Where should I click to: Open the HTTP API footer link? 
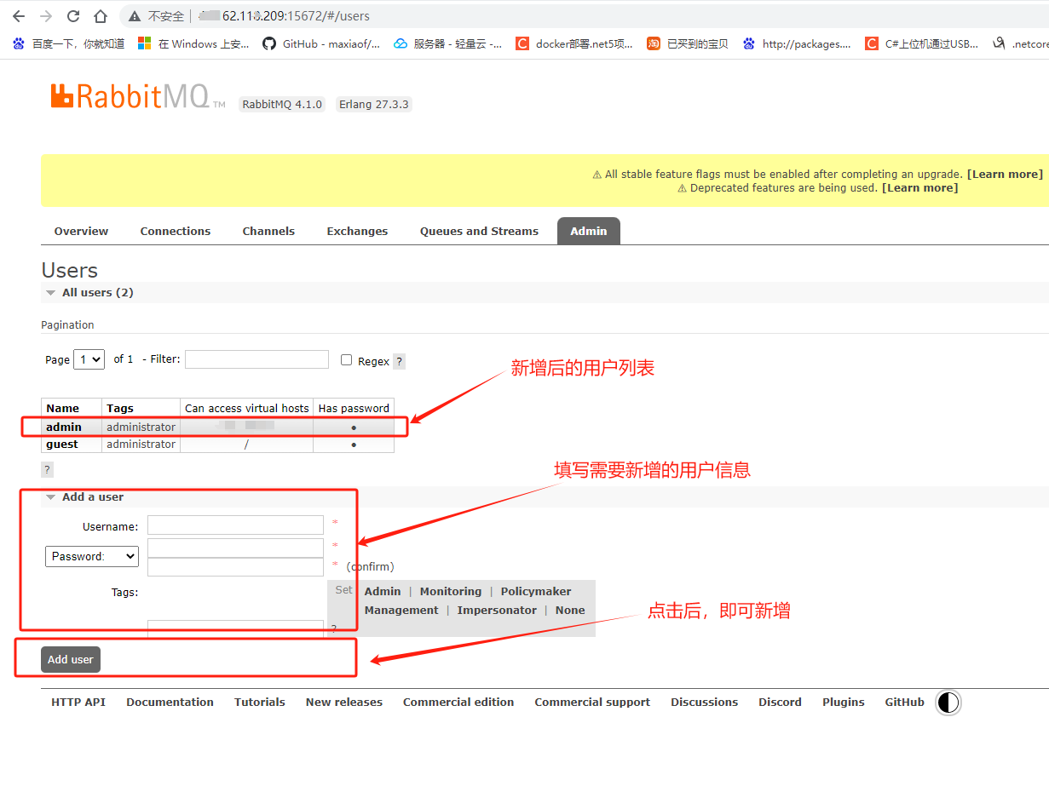[78, 702]
